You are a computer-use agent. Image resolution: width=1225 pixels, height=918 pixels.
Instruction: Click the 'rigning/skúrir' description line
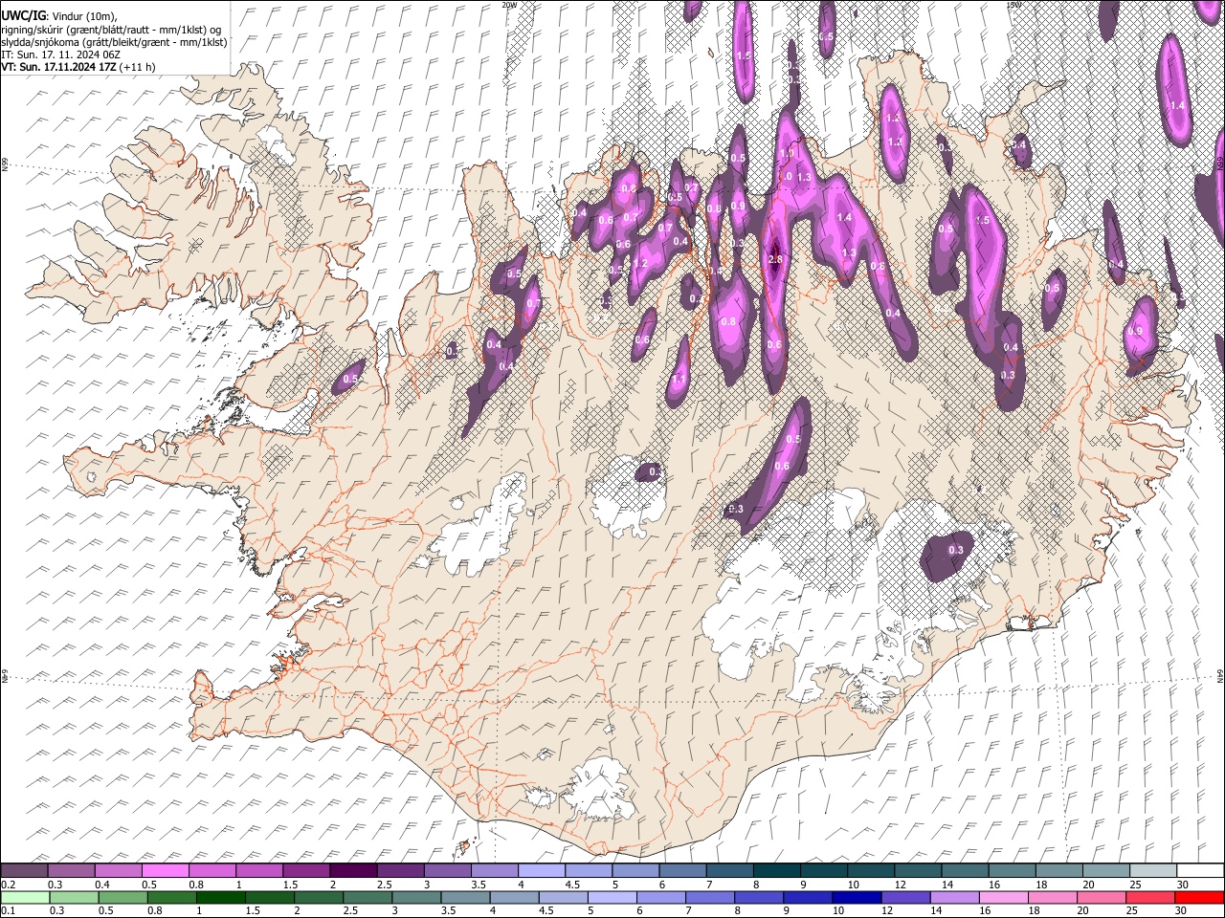111,30
